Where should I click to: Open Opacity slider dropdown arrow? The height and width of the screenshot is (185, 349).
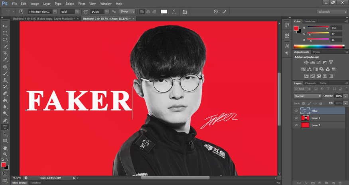[345, 96]
